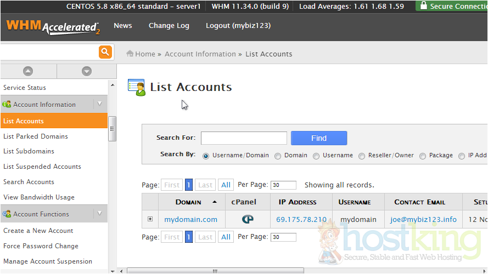Image resolution: width=488 pixels, height=274 pixels.
Task: Click the Secure Connection padlock icon
Action: click(423, 6)
